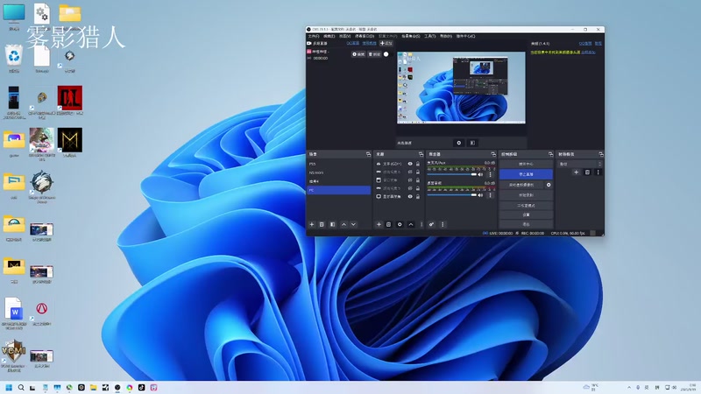This screenshot has height=394, width=701.
Task: Open the 停靠窗口(D) menu
Action: click(x=365, y=36)
